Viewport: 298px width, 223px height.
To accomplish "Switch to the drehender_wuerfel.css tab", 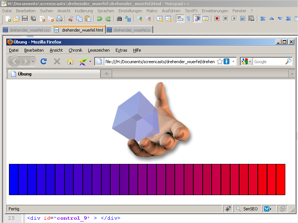I will pyautogui.click(x=26, y=30).
